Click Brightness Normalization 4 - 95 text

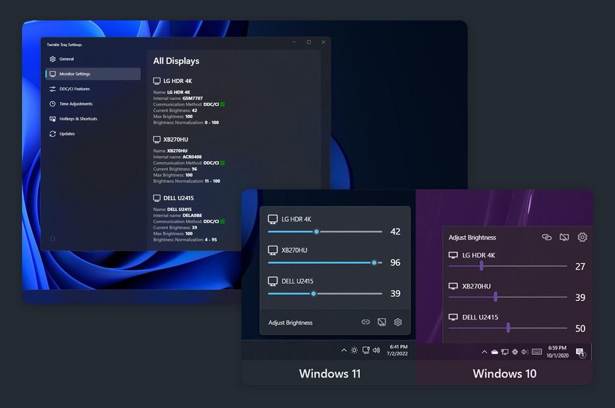pyautogui.click(x=185, y=240)
